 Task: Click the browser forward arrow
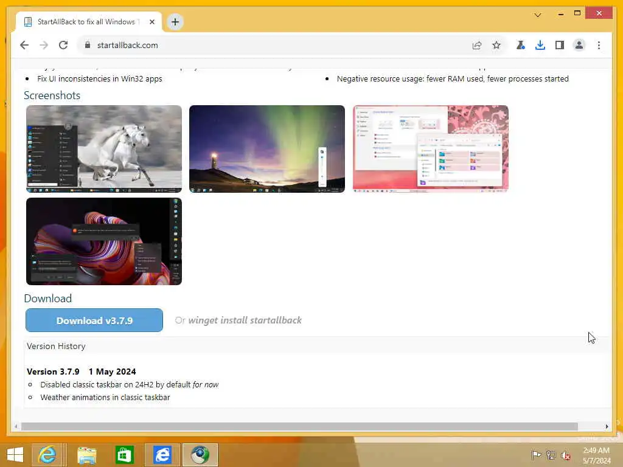point(44,45)
